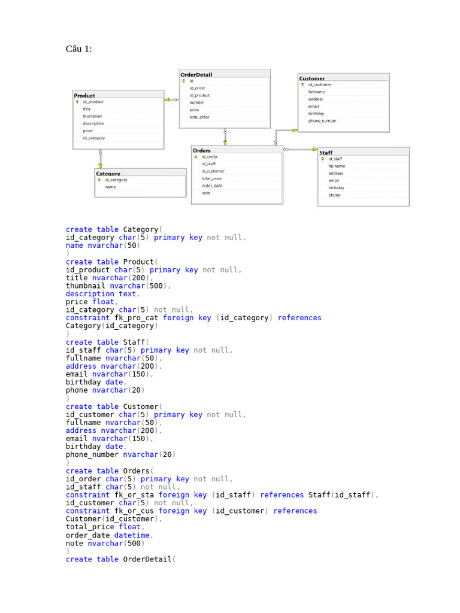This screenshot has height=613, width=460.
Task: Click the OrderDetail table header in diagram
Action: point(225,74)
